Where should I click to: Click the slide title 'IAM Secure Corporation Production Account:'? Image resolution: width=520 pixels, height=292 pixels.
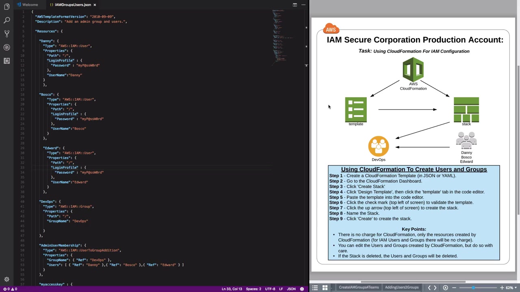pyautogui.click(x=415, y=40)
